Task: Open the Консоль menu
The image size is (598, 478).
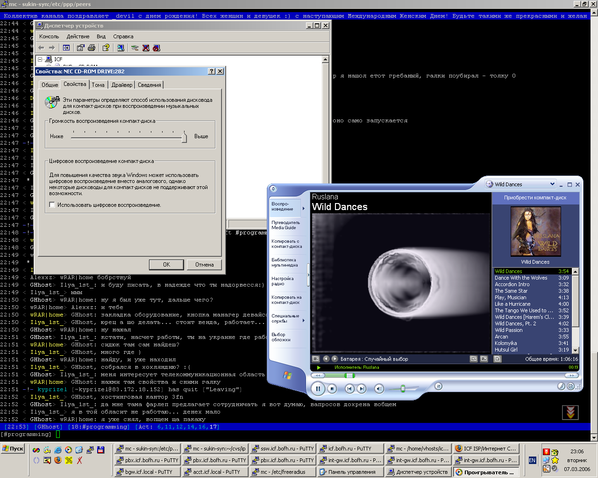Action: click(49, 36)
